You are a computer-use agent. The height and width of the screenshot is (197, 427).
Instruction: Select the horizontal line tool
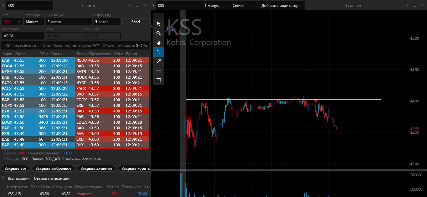(159, 71)
